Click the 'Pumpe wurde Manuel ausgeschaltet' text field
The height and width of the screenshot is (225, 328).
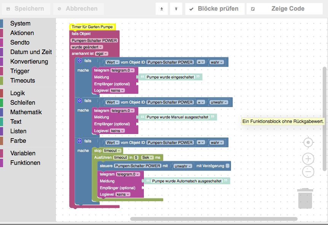coord(177,117)
